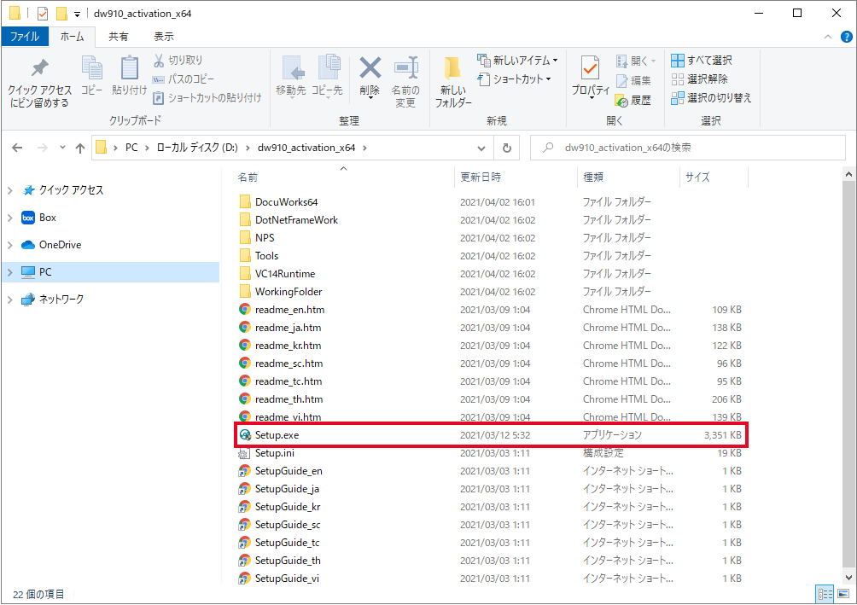This screenshot has width=857, height=605.
Task: Click the Back navigation arrow
Action: pos(17,148)
